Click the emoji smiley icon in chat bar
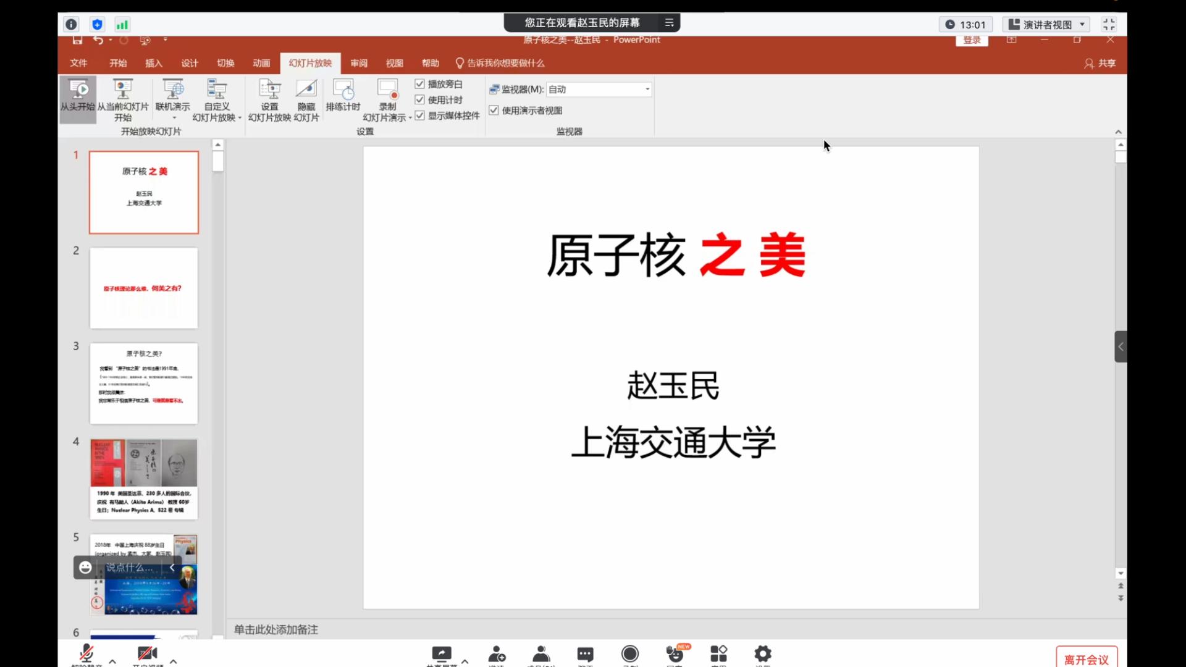The height and width of the screenshot is (667, 1186). coord(85,567)
